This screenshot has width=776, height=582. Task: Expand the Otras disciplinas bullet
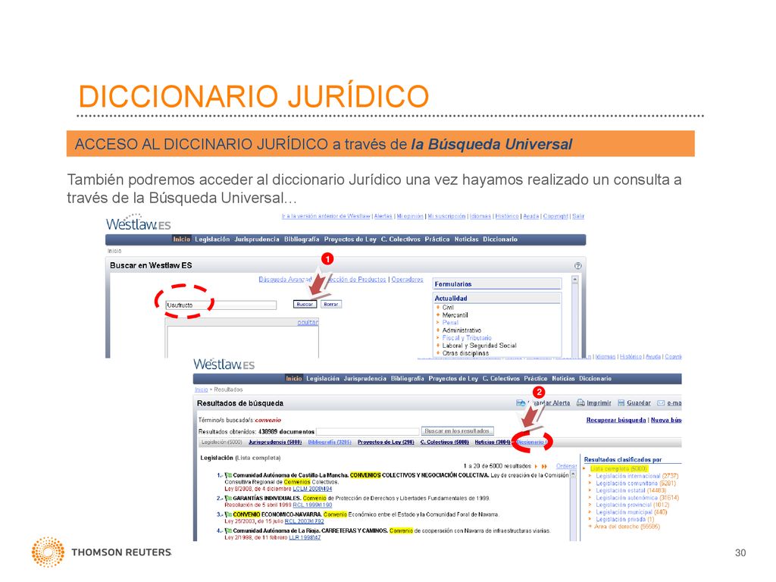click(438, 353)
